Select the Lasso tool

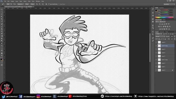click(x=2, y=14)
